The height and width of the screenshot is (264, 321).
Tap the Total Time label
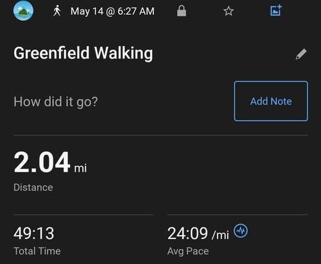point(37,251)
